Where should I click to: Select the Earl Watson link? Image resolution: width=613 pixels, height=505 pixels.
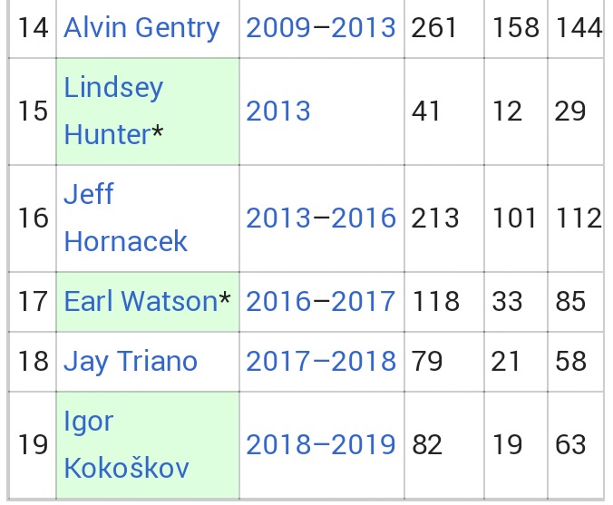coord(141,301)
